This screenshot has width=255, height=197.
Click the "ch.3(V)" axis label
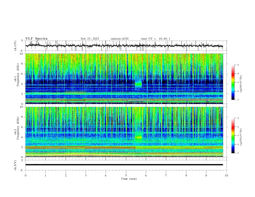tap(15, 165)
